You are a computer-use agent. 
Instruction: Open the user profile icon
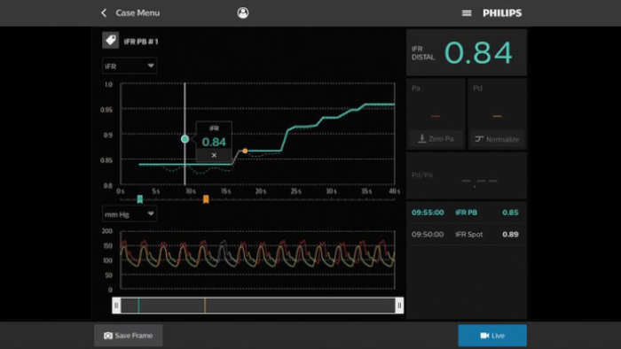coord(243,13)
